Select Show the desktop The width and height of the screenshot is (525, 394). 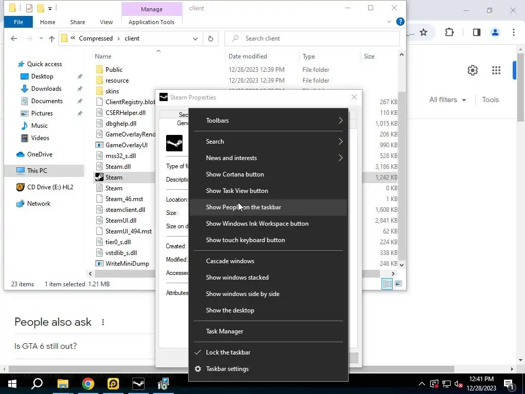(x=268, y=310)
